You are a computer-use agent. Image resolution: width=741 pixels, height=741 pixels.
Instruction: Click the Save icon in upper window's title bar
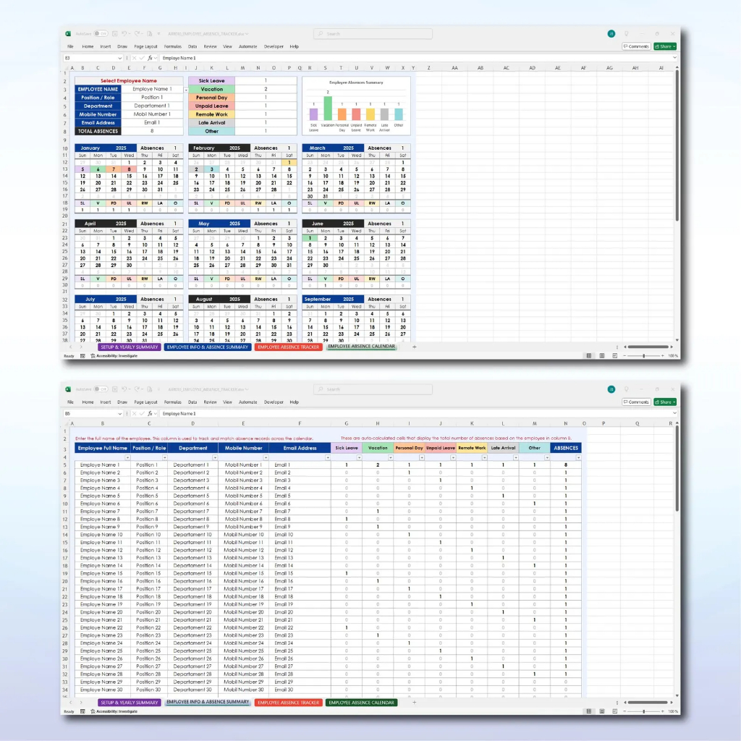pos(114,33)
